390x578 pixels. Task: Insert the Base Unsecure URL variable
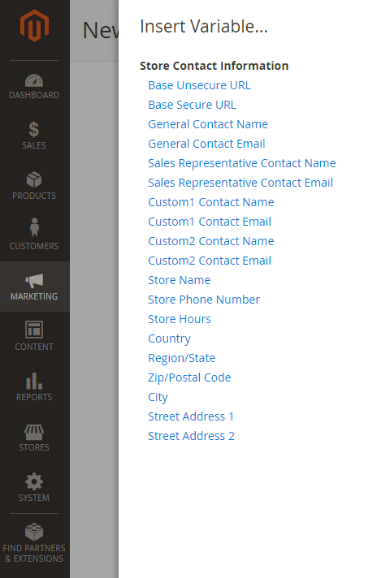(x=199, y=85)
